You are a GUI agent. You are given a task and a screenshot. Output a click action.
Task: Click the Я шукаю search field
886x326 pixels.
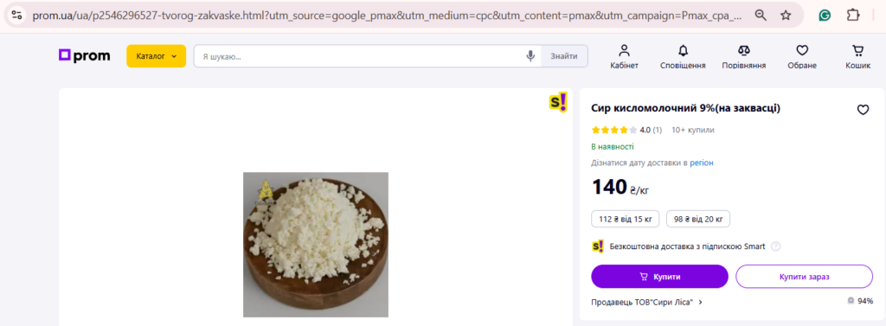click(359, 56)
